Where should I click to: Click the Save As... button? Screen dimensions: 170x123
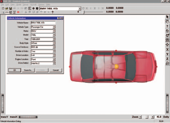tap(28, 70)
